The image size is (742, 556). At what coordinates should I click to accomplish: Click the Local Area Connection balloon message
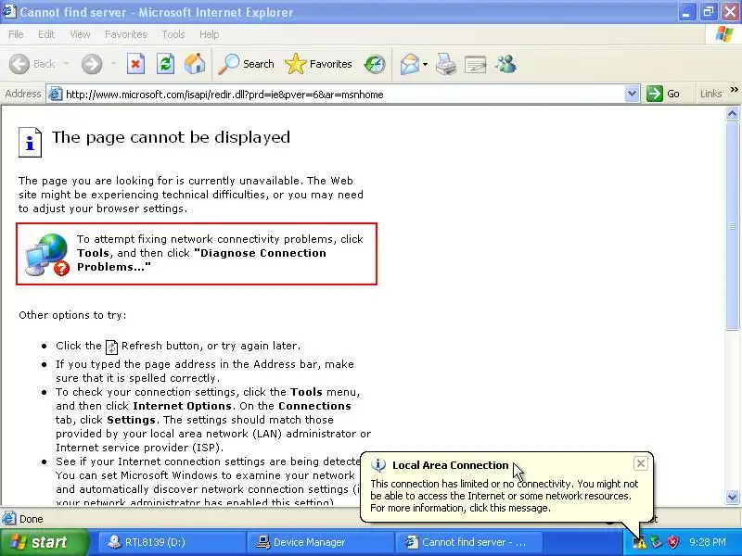pyautogui.click(x=504, y=496)
